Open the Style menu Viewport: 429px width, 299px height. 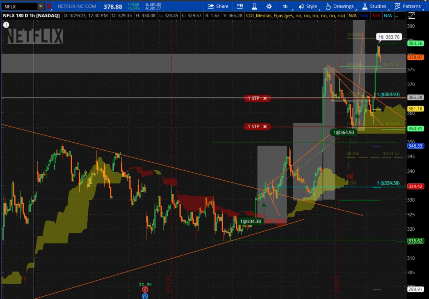pyautogui.click(x=308, y=6)
